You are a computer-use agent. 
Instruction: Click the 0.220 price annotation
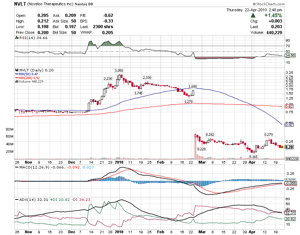pyautogui.click(x=202, y=149)
